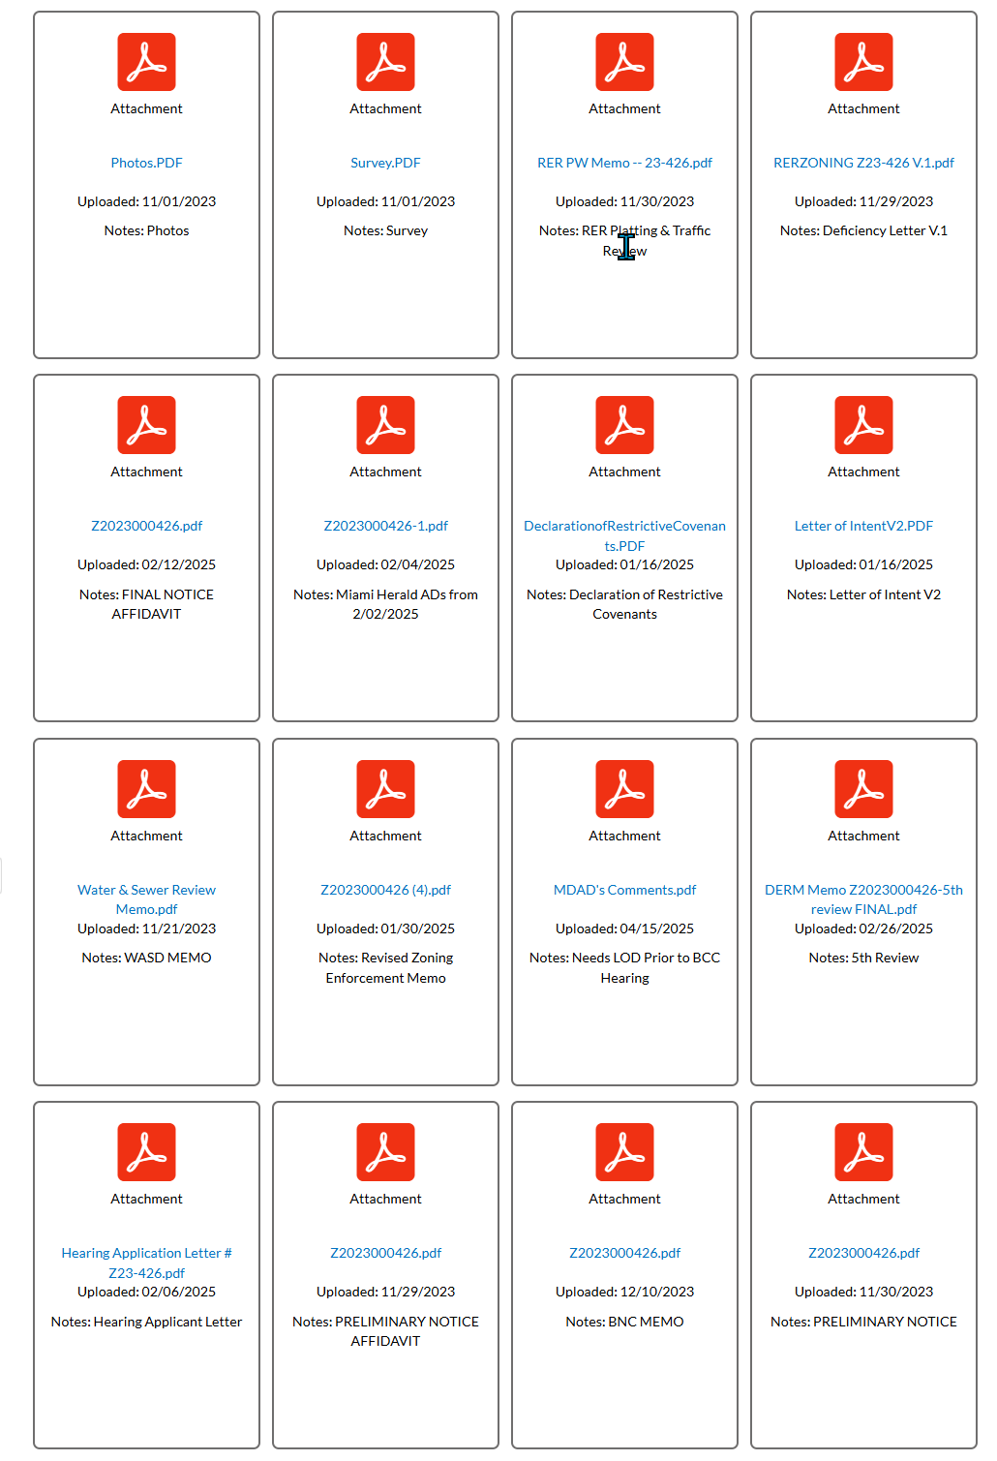Select 'Notes: FINAL NOTICE AFFIDAVIT' text

[146, 604]
